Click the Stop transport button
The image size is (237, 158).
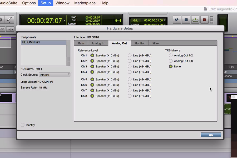(x=186, y=19)
